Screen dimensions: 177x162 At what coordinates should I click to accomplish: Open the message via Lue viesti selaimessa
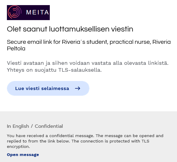[x=48, y=88]
